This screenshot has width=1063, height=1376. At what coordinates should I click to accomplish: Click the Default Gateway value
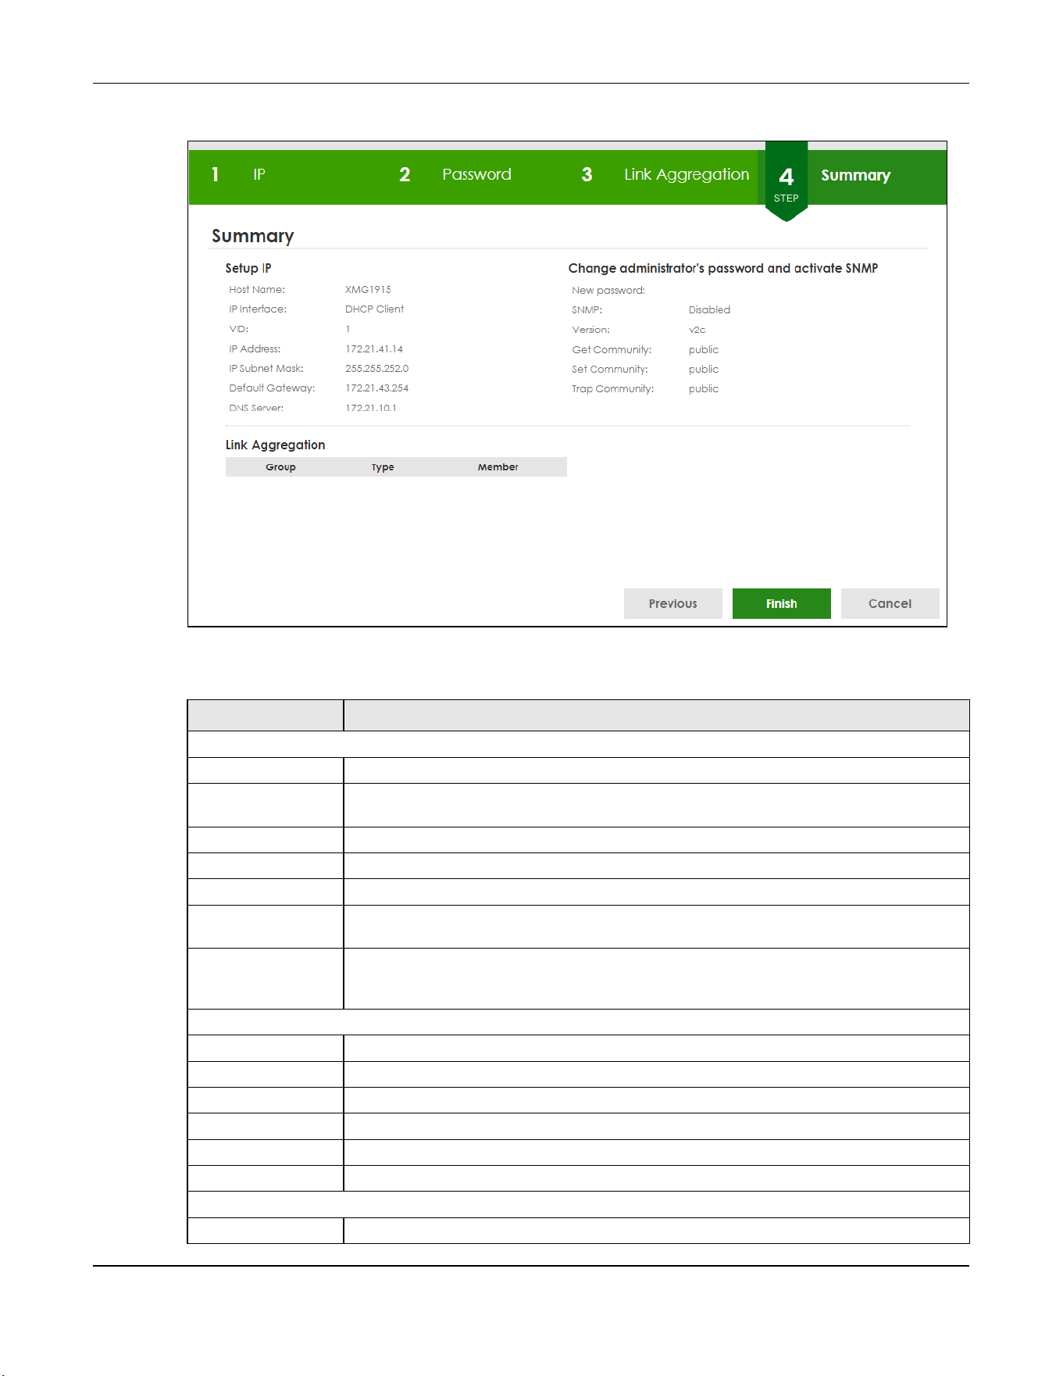(376, 388)
